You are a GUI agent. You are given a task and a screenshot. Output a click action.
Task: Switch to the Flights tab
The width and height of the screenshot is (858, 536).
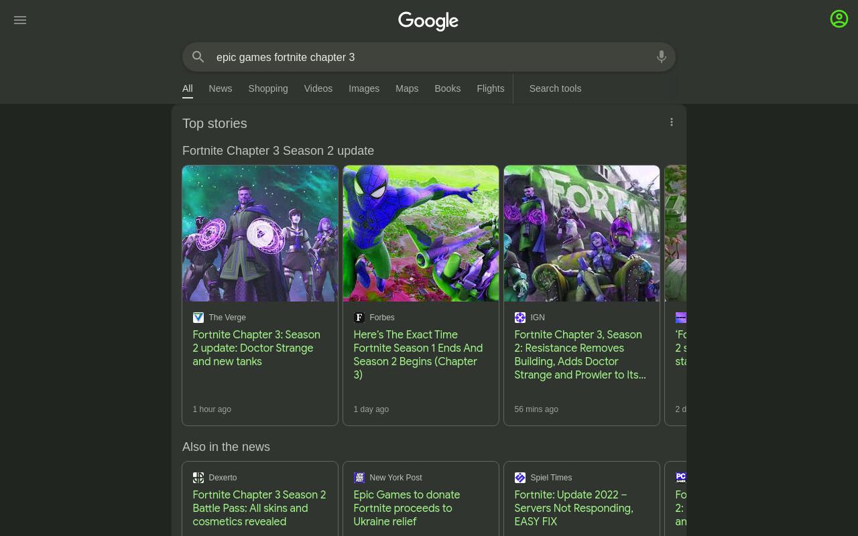[x=491, y=88]
